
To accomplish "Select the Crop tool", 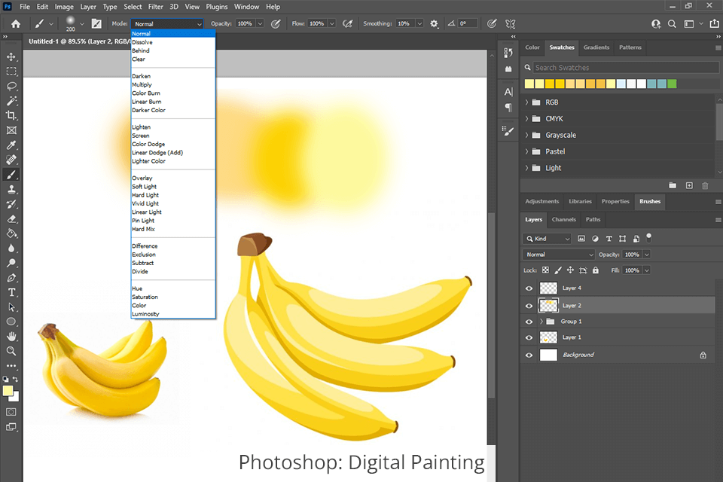I will (11, 116).
